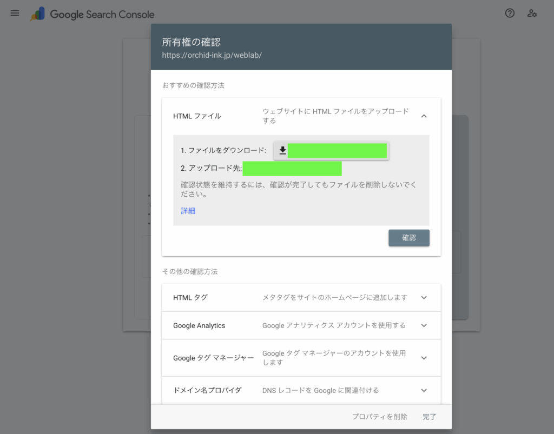Click プロパティを削除 button

point(379,417)
